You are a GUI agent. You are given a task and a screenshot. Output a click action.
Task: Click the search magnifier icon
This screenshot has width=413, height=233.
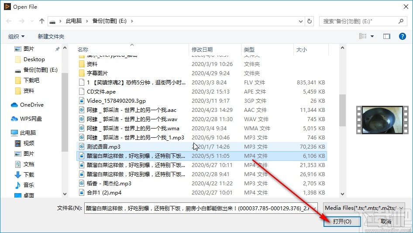coord(401,21)
